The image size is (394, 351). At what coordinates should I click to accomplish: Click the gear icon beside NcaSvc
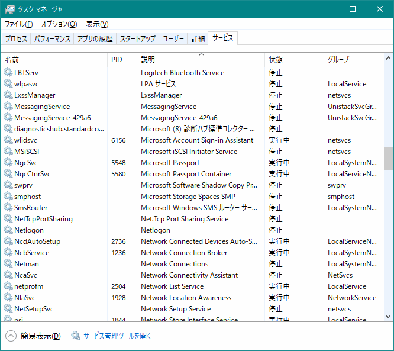(8, 275)
